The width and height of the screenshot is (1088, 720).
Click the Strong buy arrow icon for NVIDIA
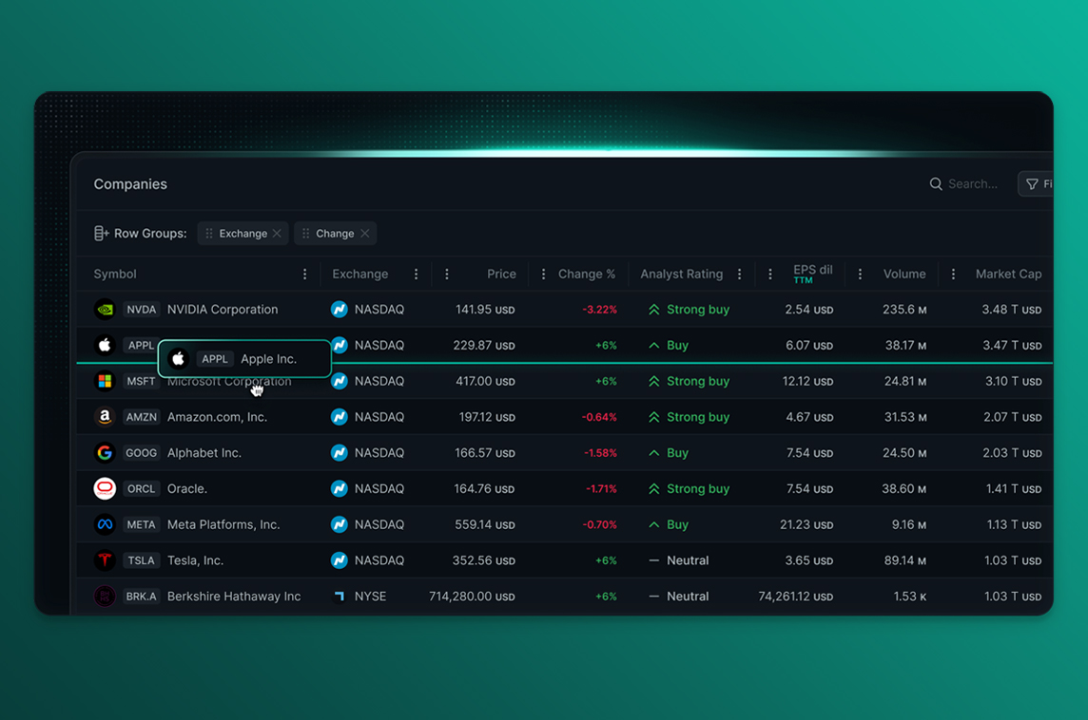(x=653, y=309)
